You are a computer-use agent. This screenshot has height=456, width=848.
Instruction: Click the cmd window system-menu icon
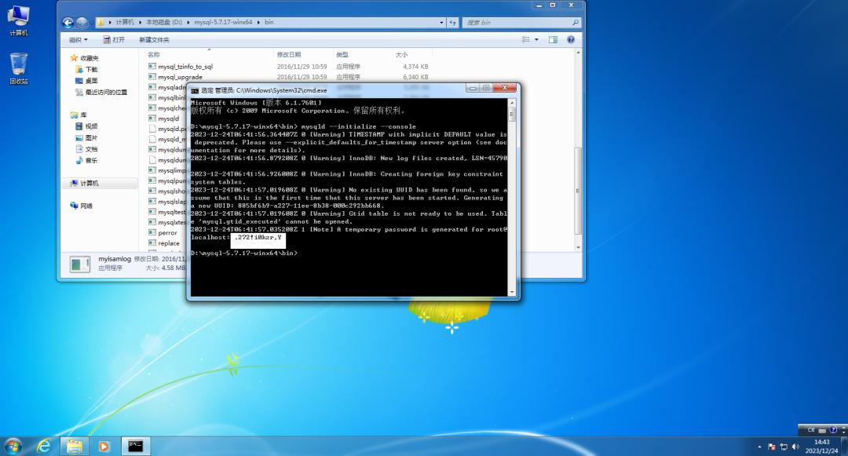tap(195, 91)
